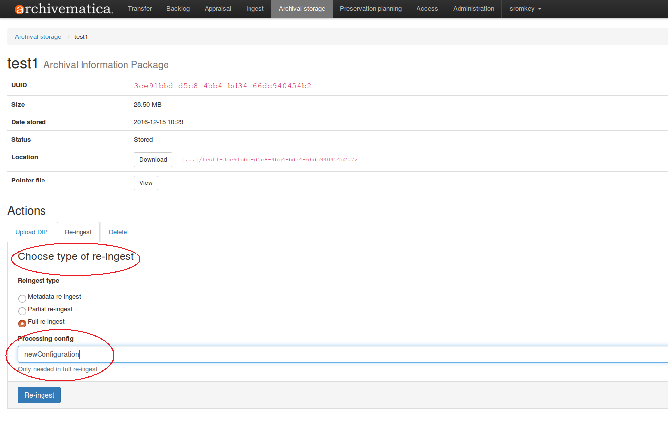Choose Metadata re-ingest radio option
Screen dimensions: 668x436
(22, 299)
